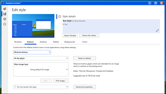Click the 'A Test' description text
The height and width of the screenshot is (94, 166).
(65, 24)
